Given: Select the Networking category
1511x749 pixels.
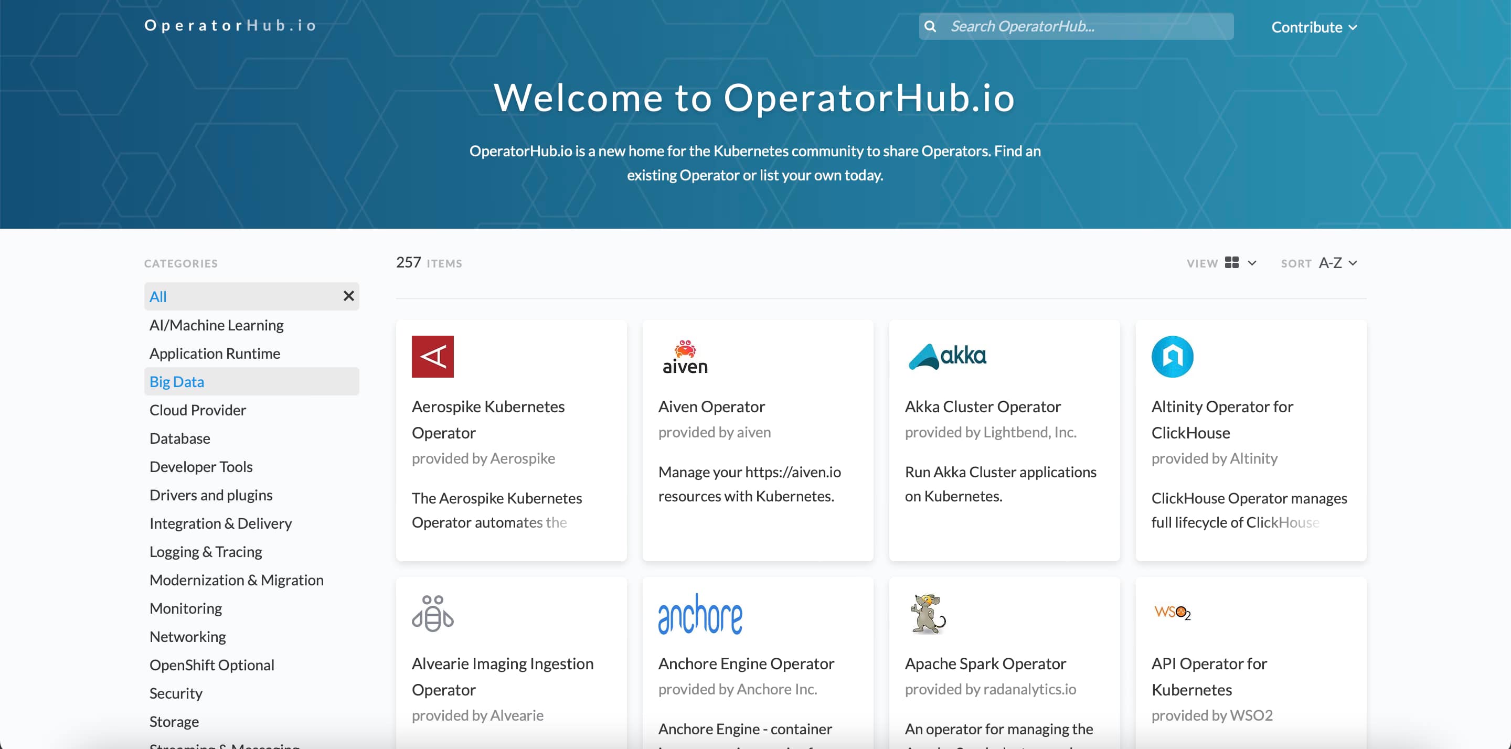Looking at the screenshot, I should [187, 636].
